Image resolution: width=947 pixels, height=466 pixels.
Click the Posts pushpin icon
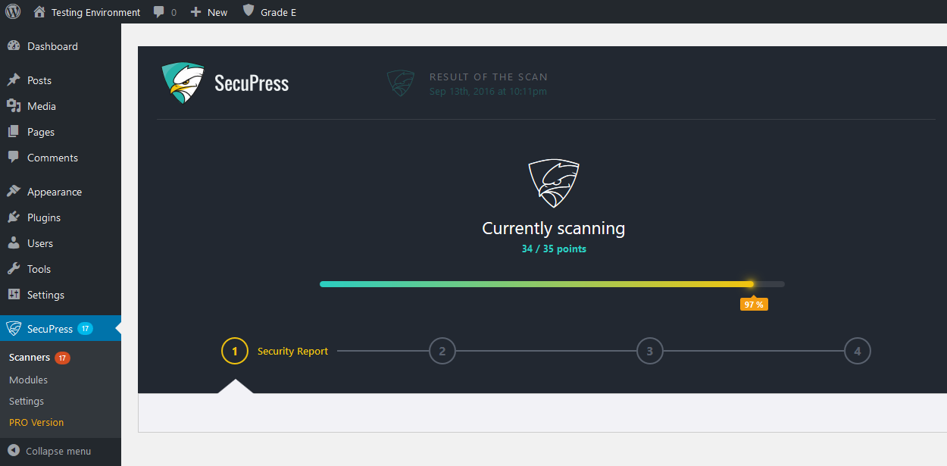tap(14, 80)
